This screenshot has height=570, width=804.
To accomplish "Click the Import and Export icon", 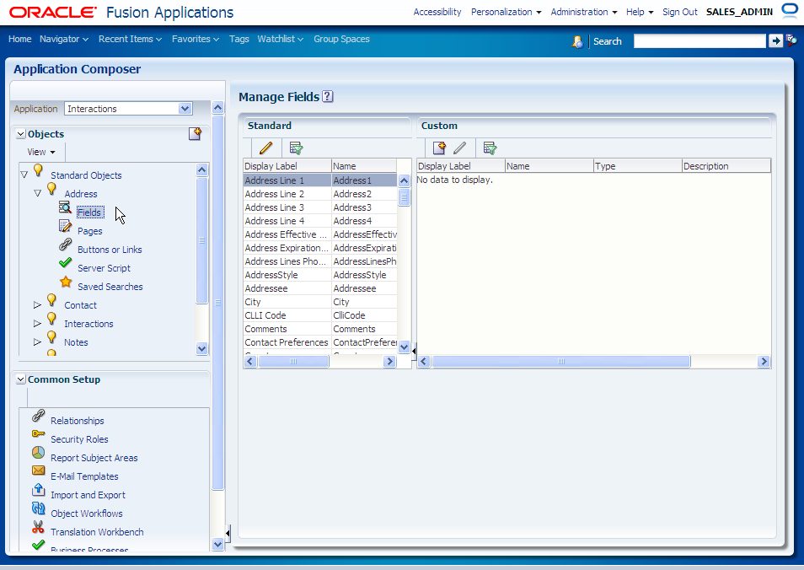I will (x=39, y=489).
